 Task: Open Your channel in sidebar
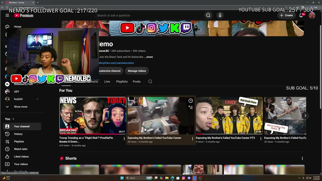pyautogui.click(x=22, y=126)
